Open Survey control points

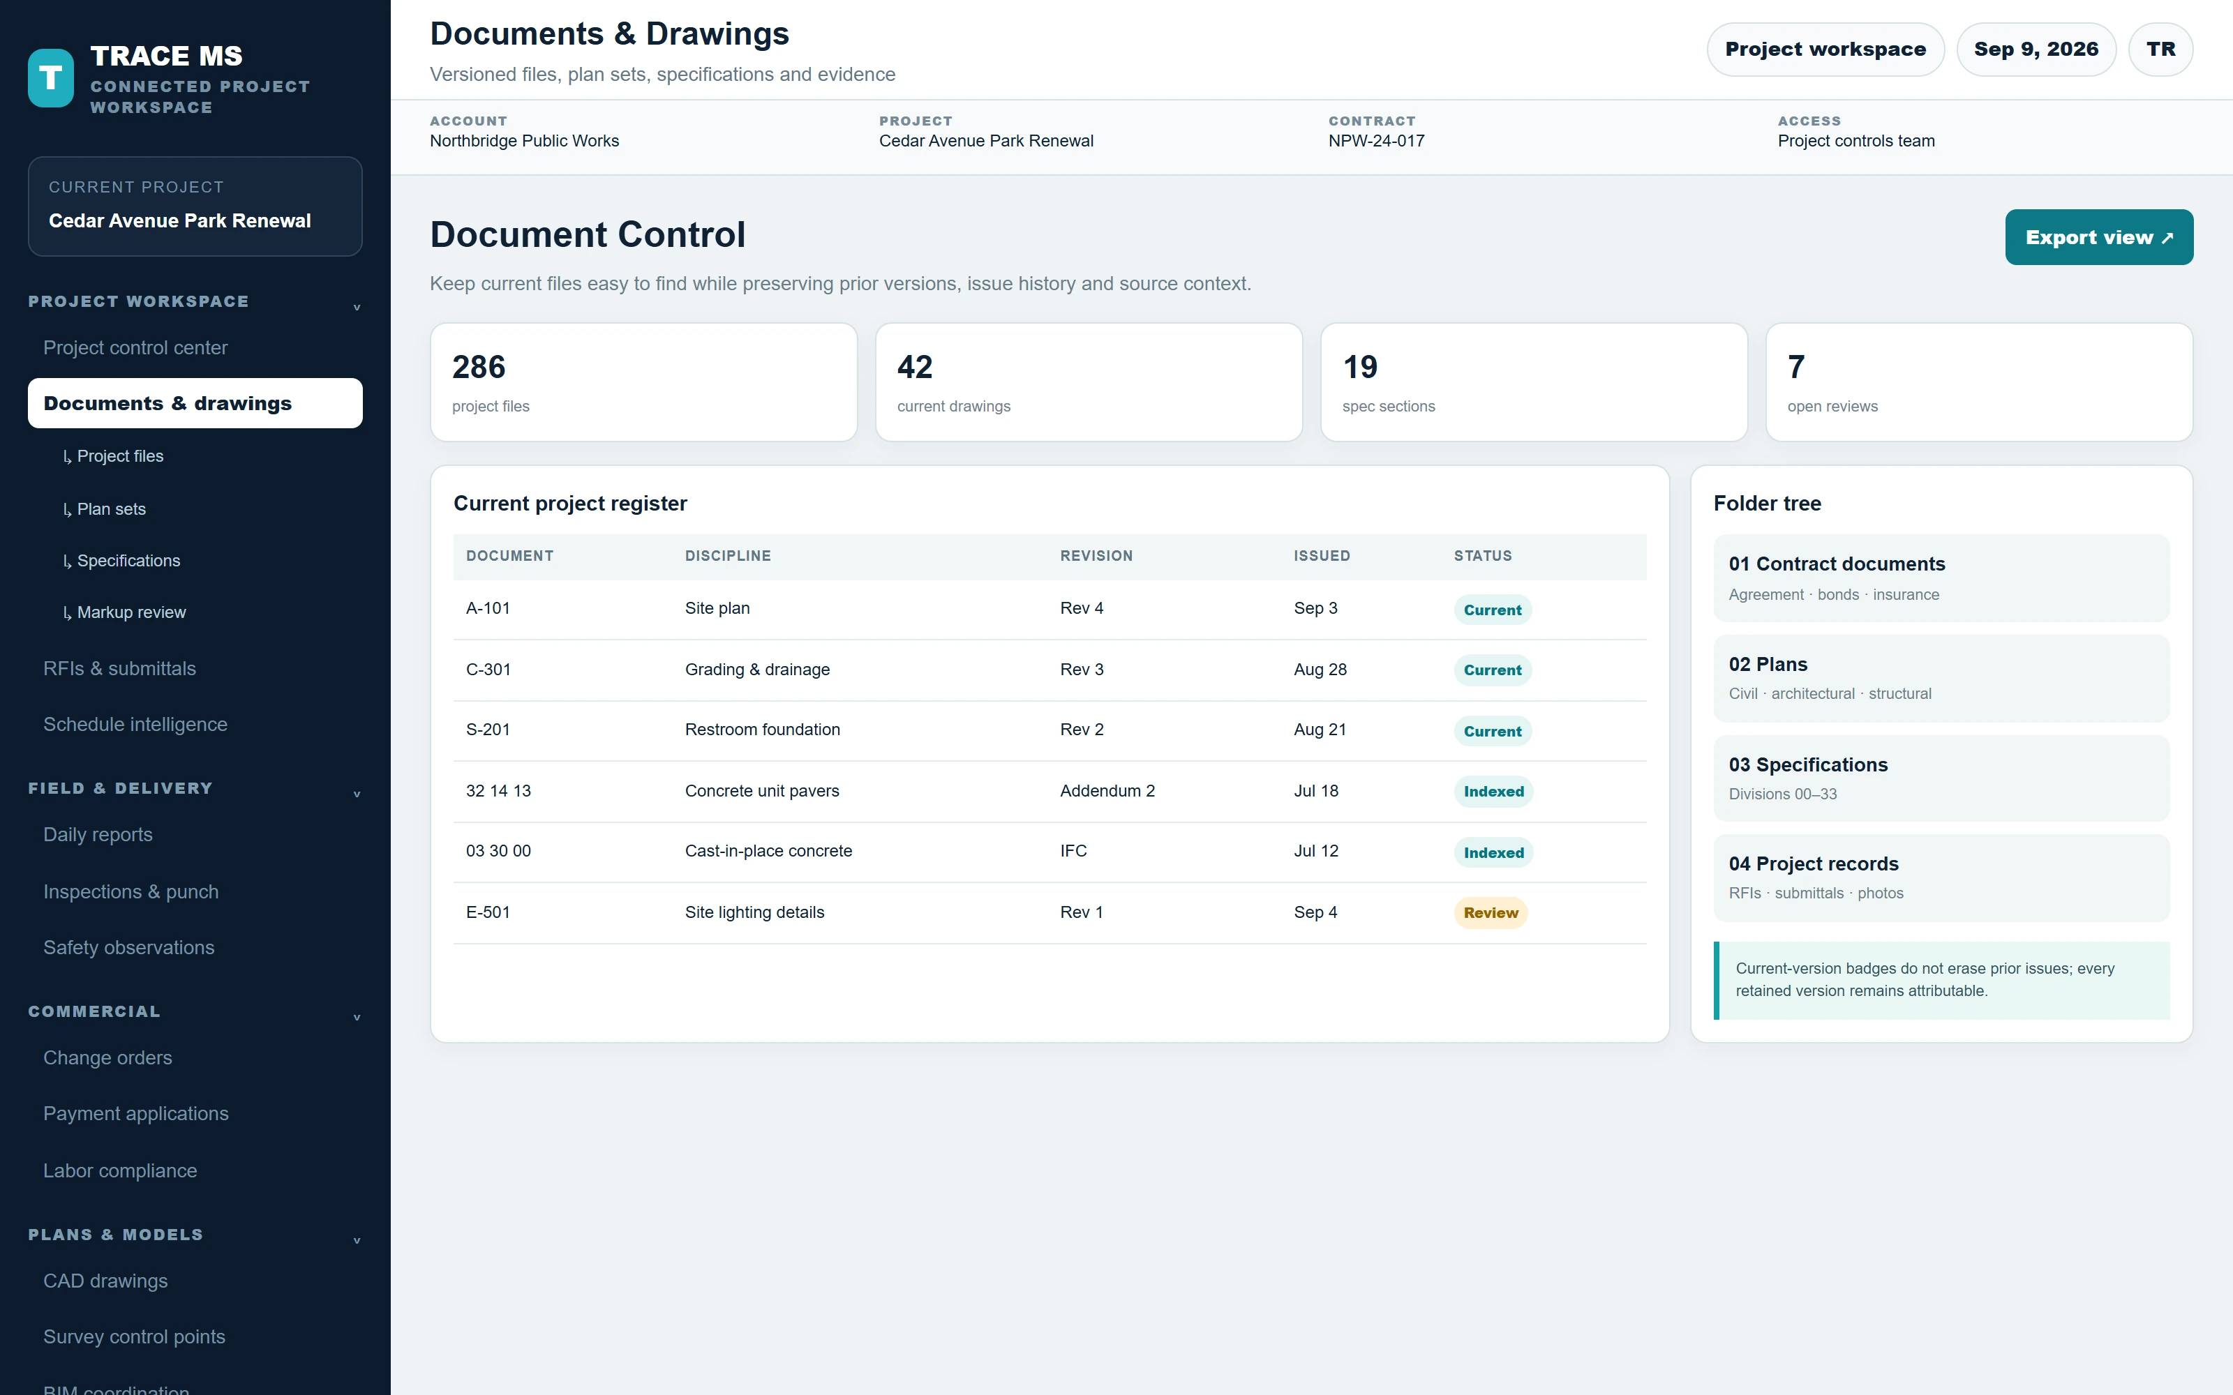click(x=195, y=1336)
